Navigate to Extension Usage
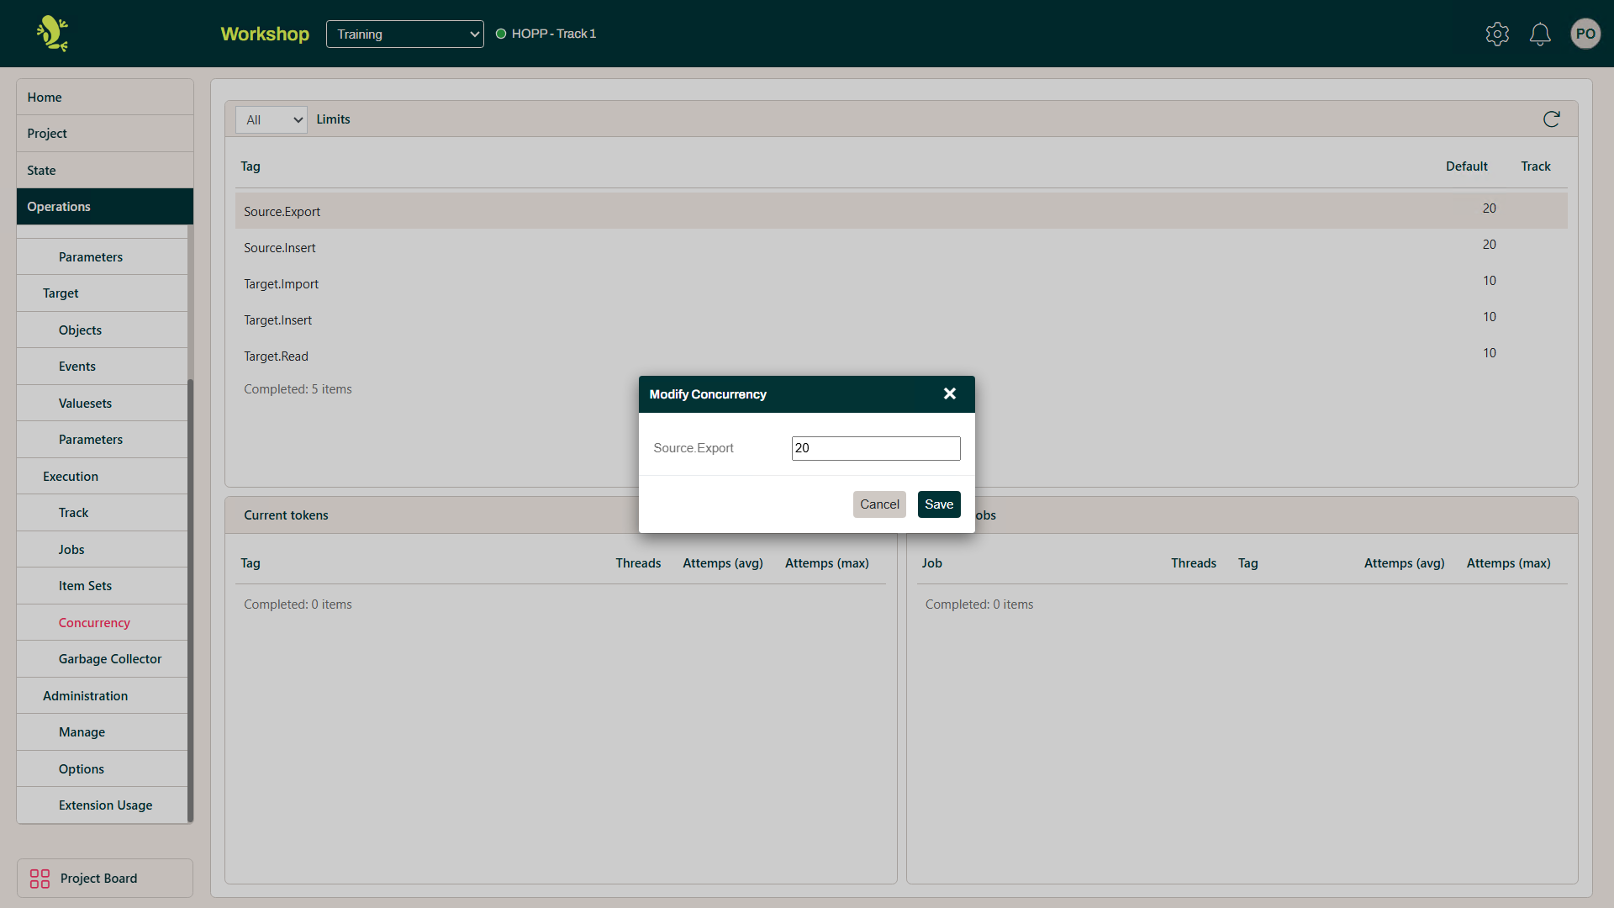Image resolution: width=1614 pixels, height=908 pixels. click(x=105, y=805)
